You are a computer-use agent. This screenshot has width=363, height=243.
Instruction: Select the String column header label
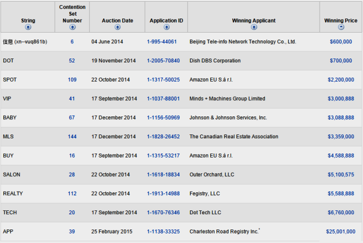[28, 21]
